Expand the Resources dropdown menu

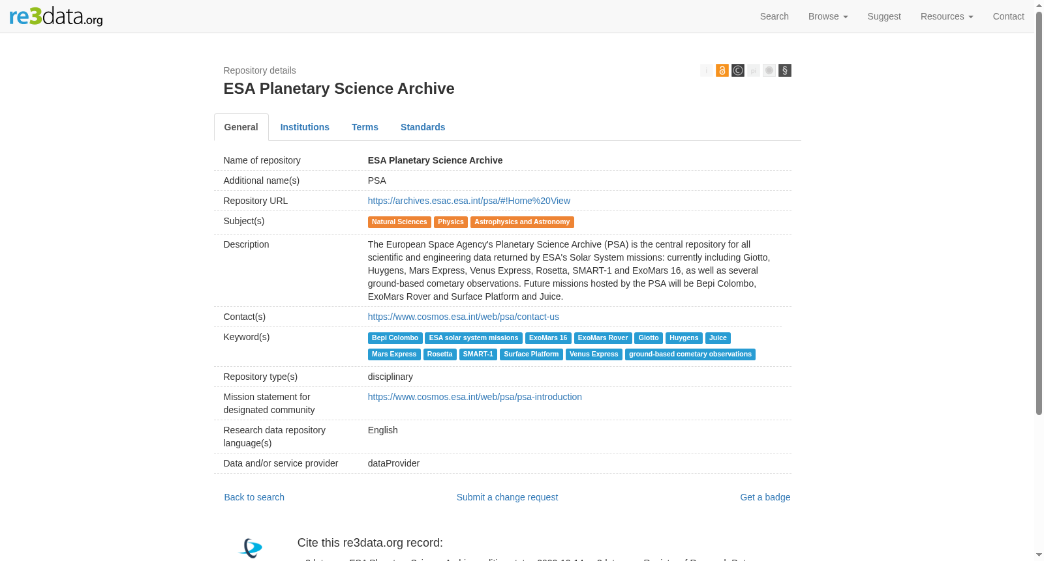[x=947, y=16]
